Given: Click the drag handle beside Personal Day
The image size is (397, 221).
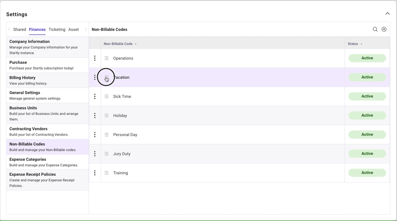Looking at the screenshot, I should (107, 135).
